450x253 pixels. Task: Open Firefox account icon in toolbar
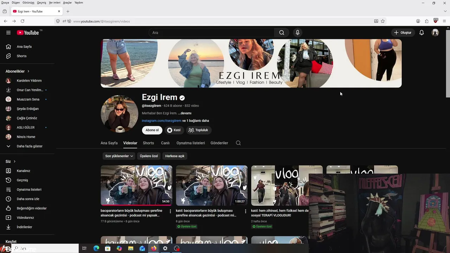(418, 21)
